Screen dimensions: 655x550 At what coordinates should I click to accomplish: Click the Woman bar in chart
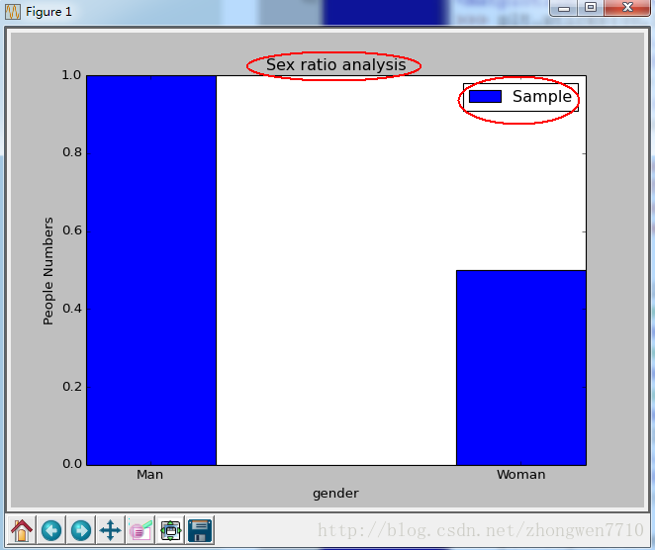pyautogui.click(x=520, y=368)
